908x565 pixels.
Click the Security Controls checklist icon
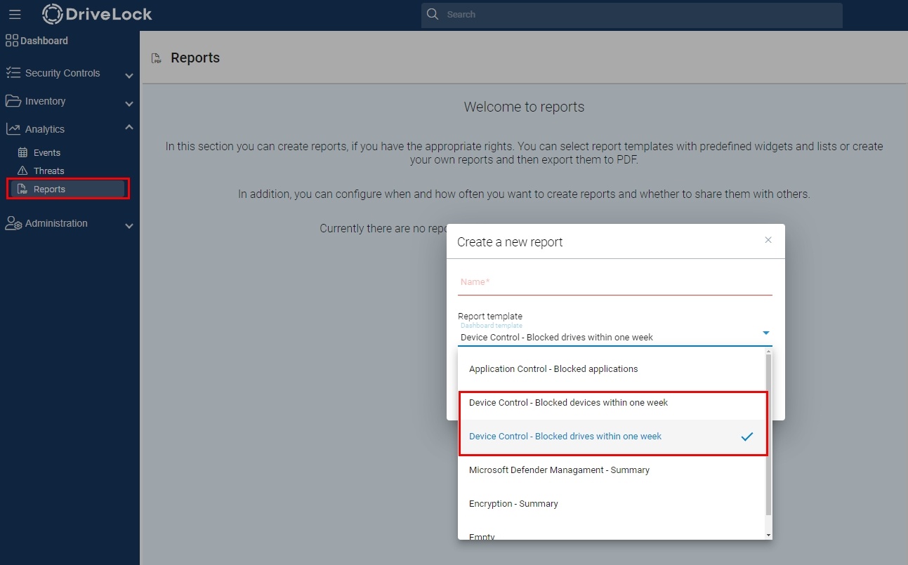click(x=13, y=72)
